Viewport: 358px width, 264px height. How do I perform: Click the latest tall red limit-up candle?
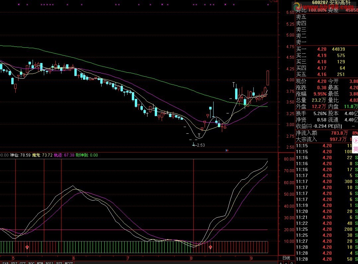tap(268, 78)
